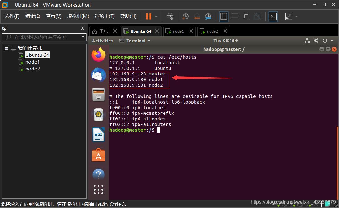The height and width of the screenshot is (208, 339).
Task: Select node2 in the library tree
Action: pyautogui.click(x=33, y=69)
